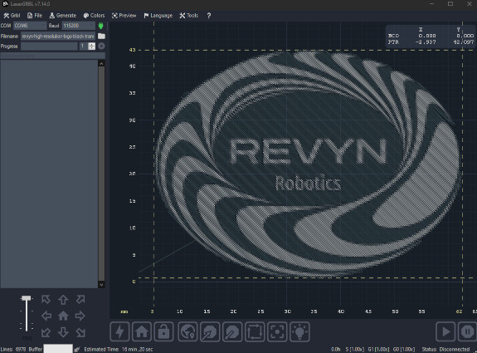Viewport: 477px width, 353px height.
Task: Click the open file folder icon
Action: tap(101, 37)
